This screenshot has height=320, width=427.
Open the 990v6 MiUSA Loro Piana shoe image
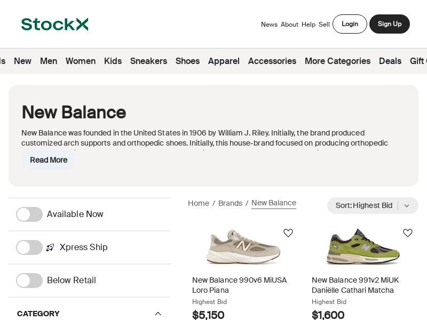[243, 246]
